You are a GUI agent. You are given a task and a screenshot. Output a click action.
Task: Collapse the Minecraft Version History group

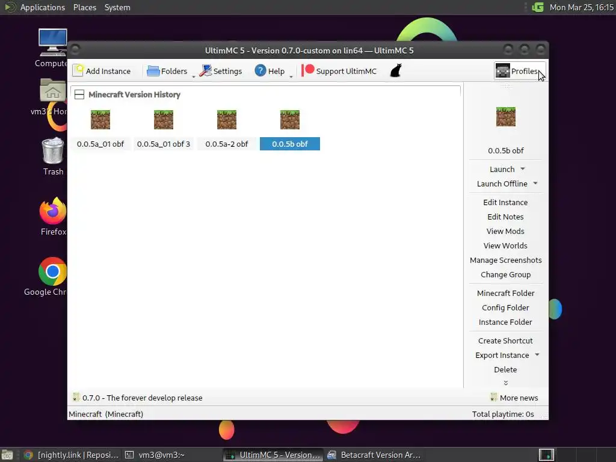pyautogui.click(x=79, y=94)
